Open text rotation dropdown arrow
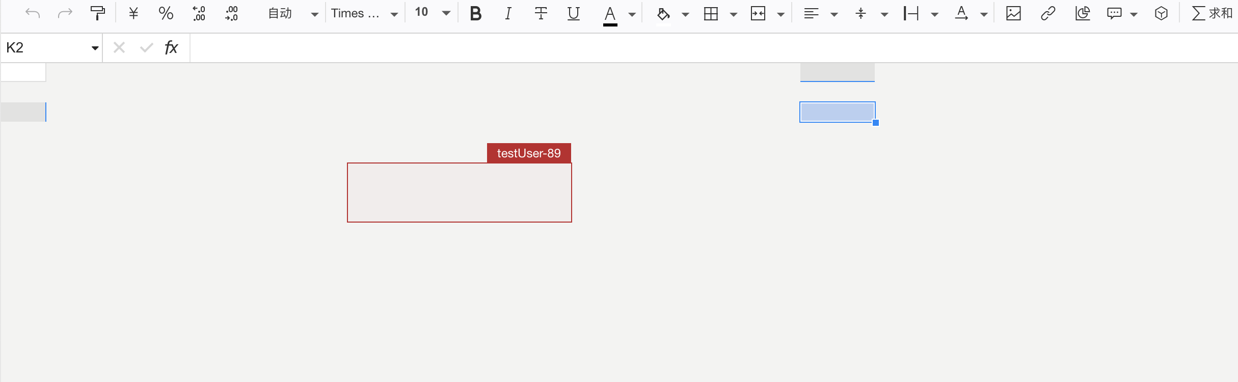 tap(984, 14)
